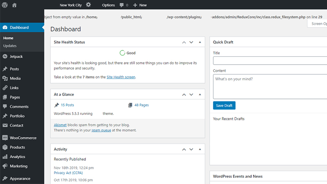Viewport: 327px width, 184px height.
Task: Open Options in the admin bar
Action: point(108,5)
